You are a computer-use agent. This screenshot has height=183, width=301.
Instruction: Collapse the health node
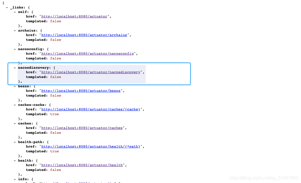15,160
